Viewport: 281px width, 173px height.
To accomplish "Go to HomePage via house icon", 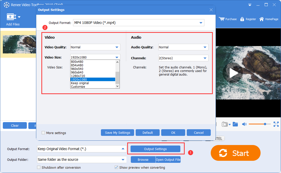I will pyautogui.click(x=262, y=19).
